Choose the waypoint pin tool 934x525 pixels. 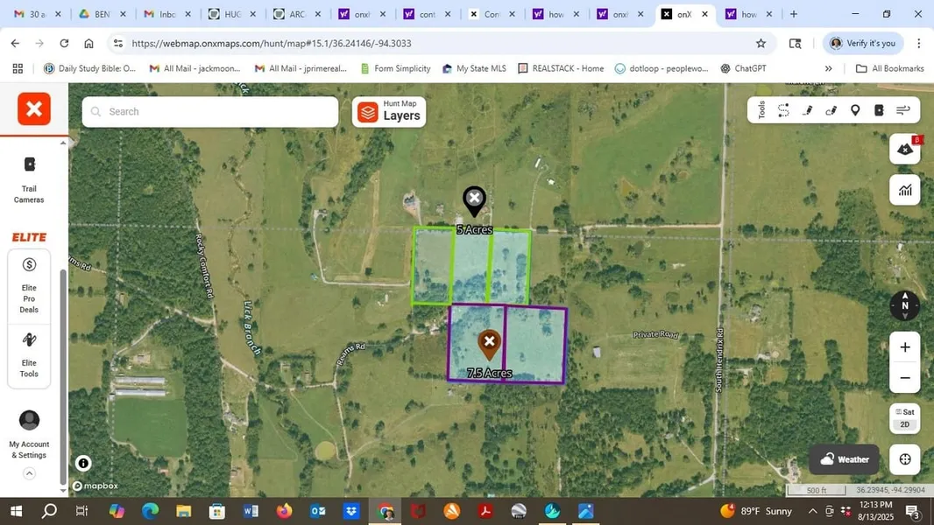pyautogui.click(x=855, y=110)
